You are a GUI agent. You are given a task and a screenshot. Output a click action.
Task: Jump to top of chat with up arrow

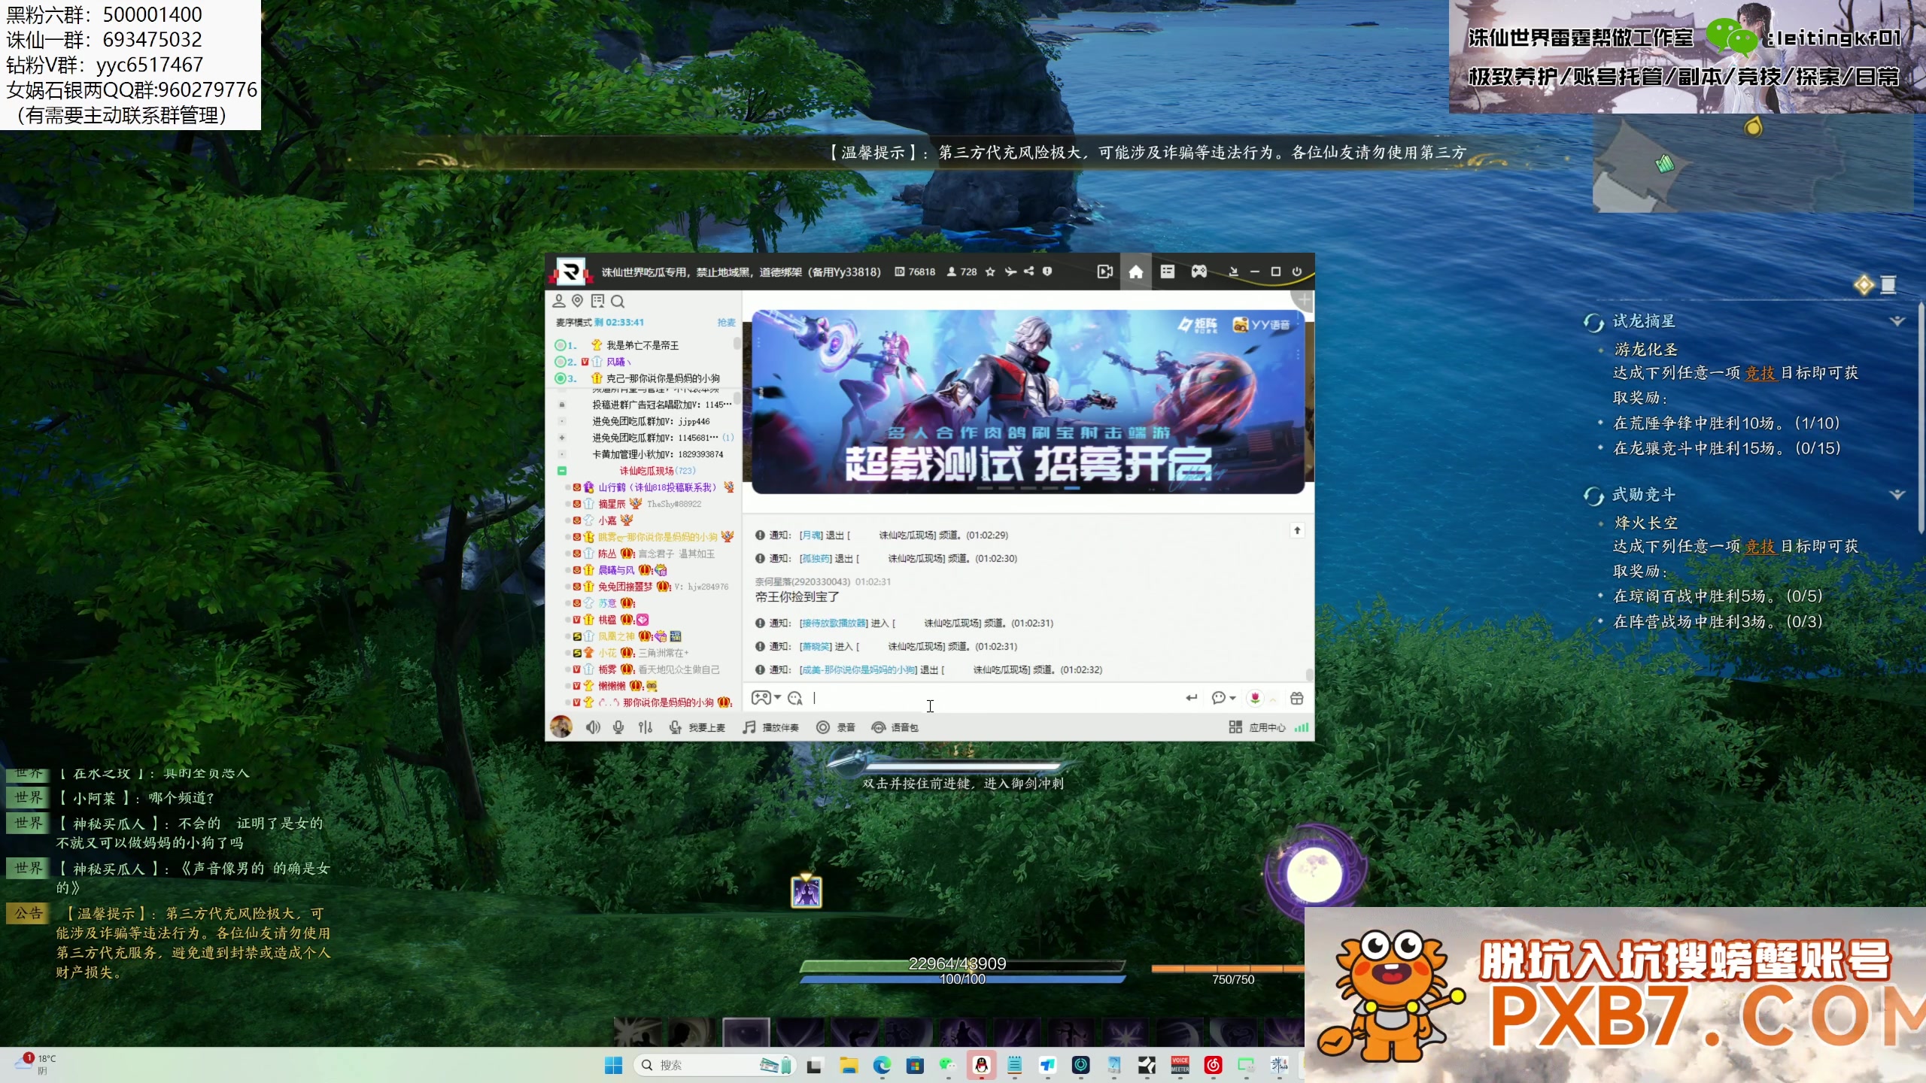coord(1297,531)
